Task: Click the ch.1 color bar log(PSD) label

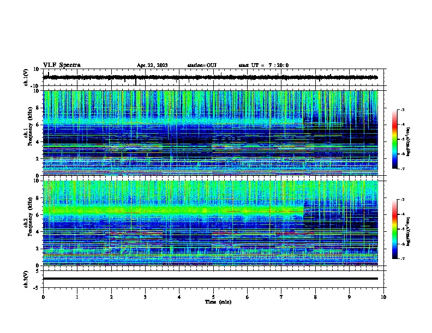Action: tap(409, 141)
